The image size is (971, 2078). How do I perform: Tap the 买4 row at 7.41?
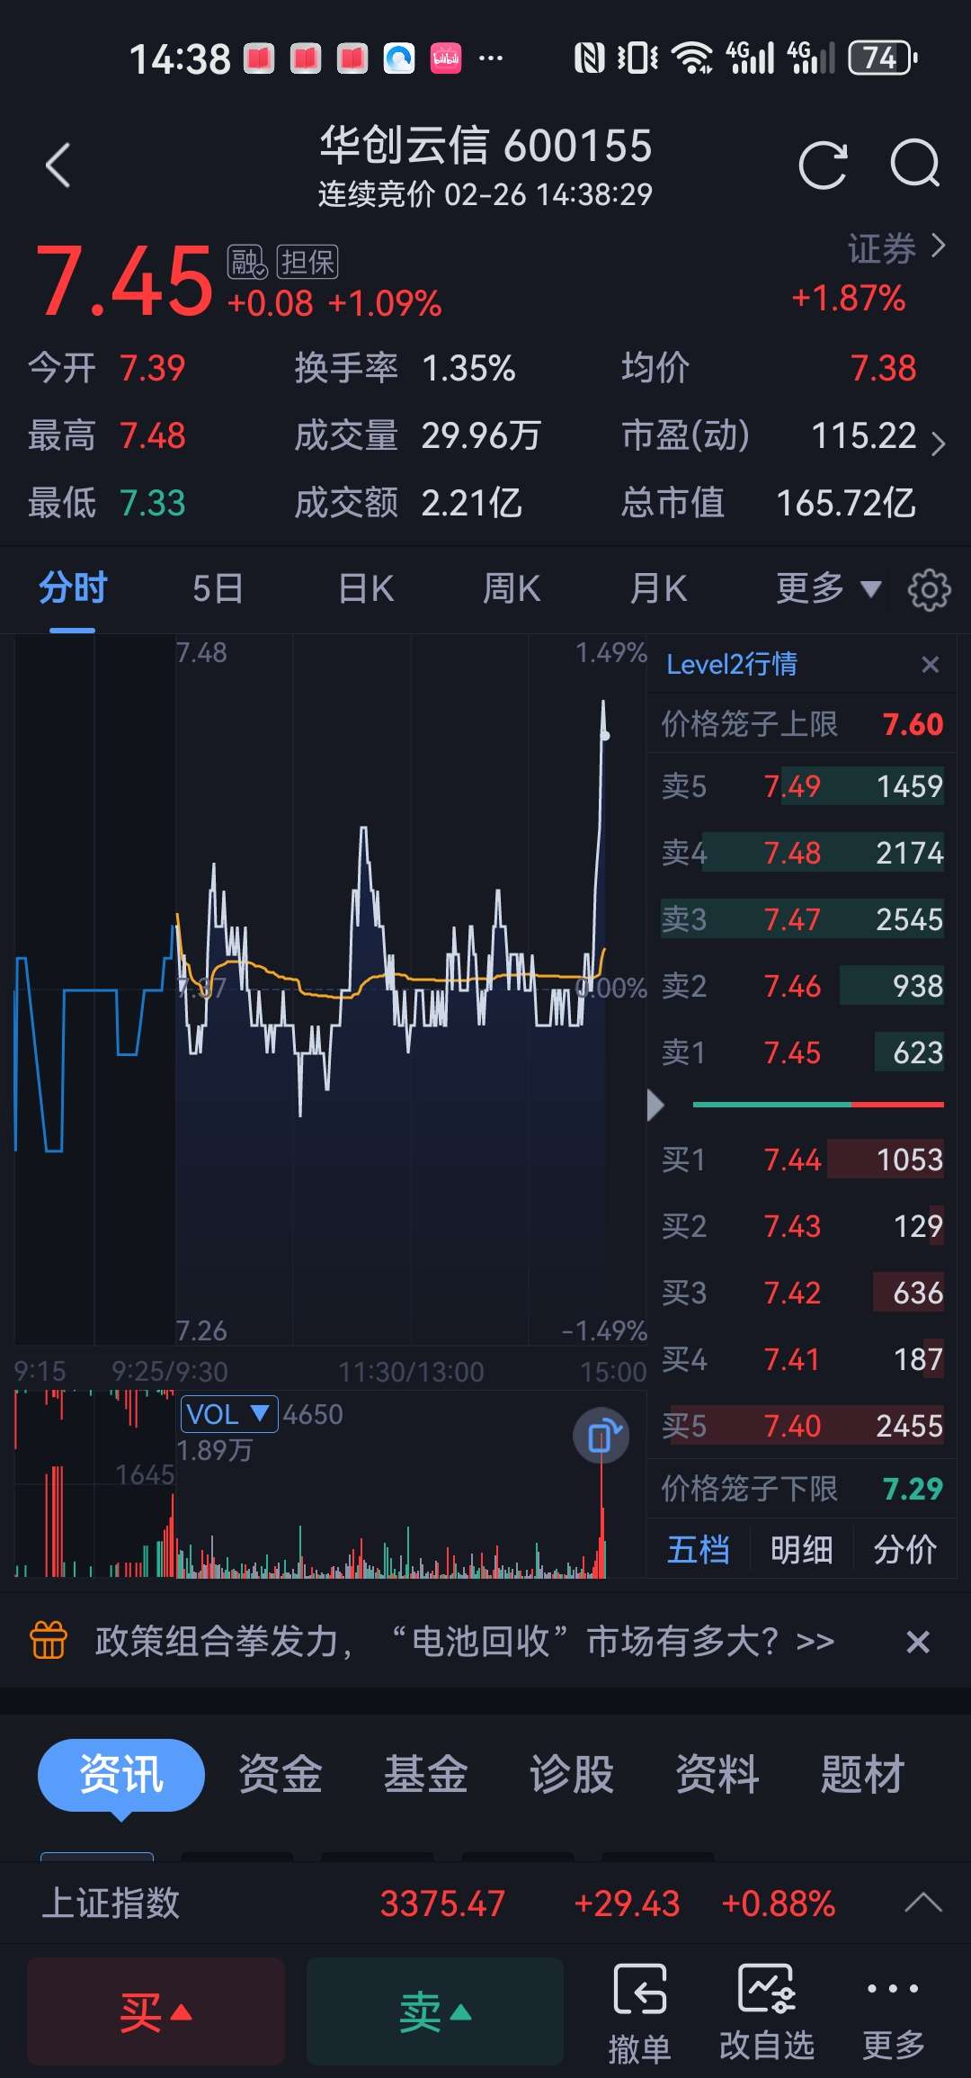pos(802,1359)
